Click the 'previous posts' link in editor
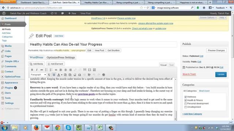This screenshot has height=131, width=234. click(86, 94)
